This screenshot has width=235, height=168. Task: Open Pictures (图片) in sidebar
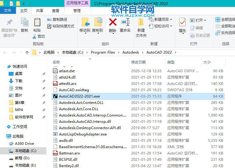pos(19,95)
